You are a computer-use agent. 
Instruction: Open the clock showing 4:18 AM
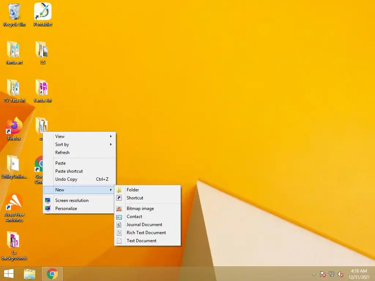click(x=359, y=274)
